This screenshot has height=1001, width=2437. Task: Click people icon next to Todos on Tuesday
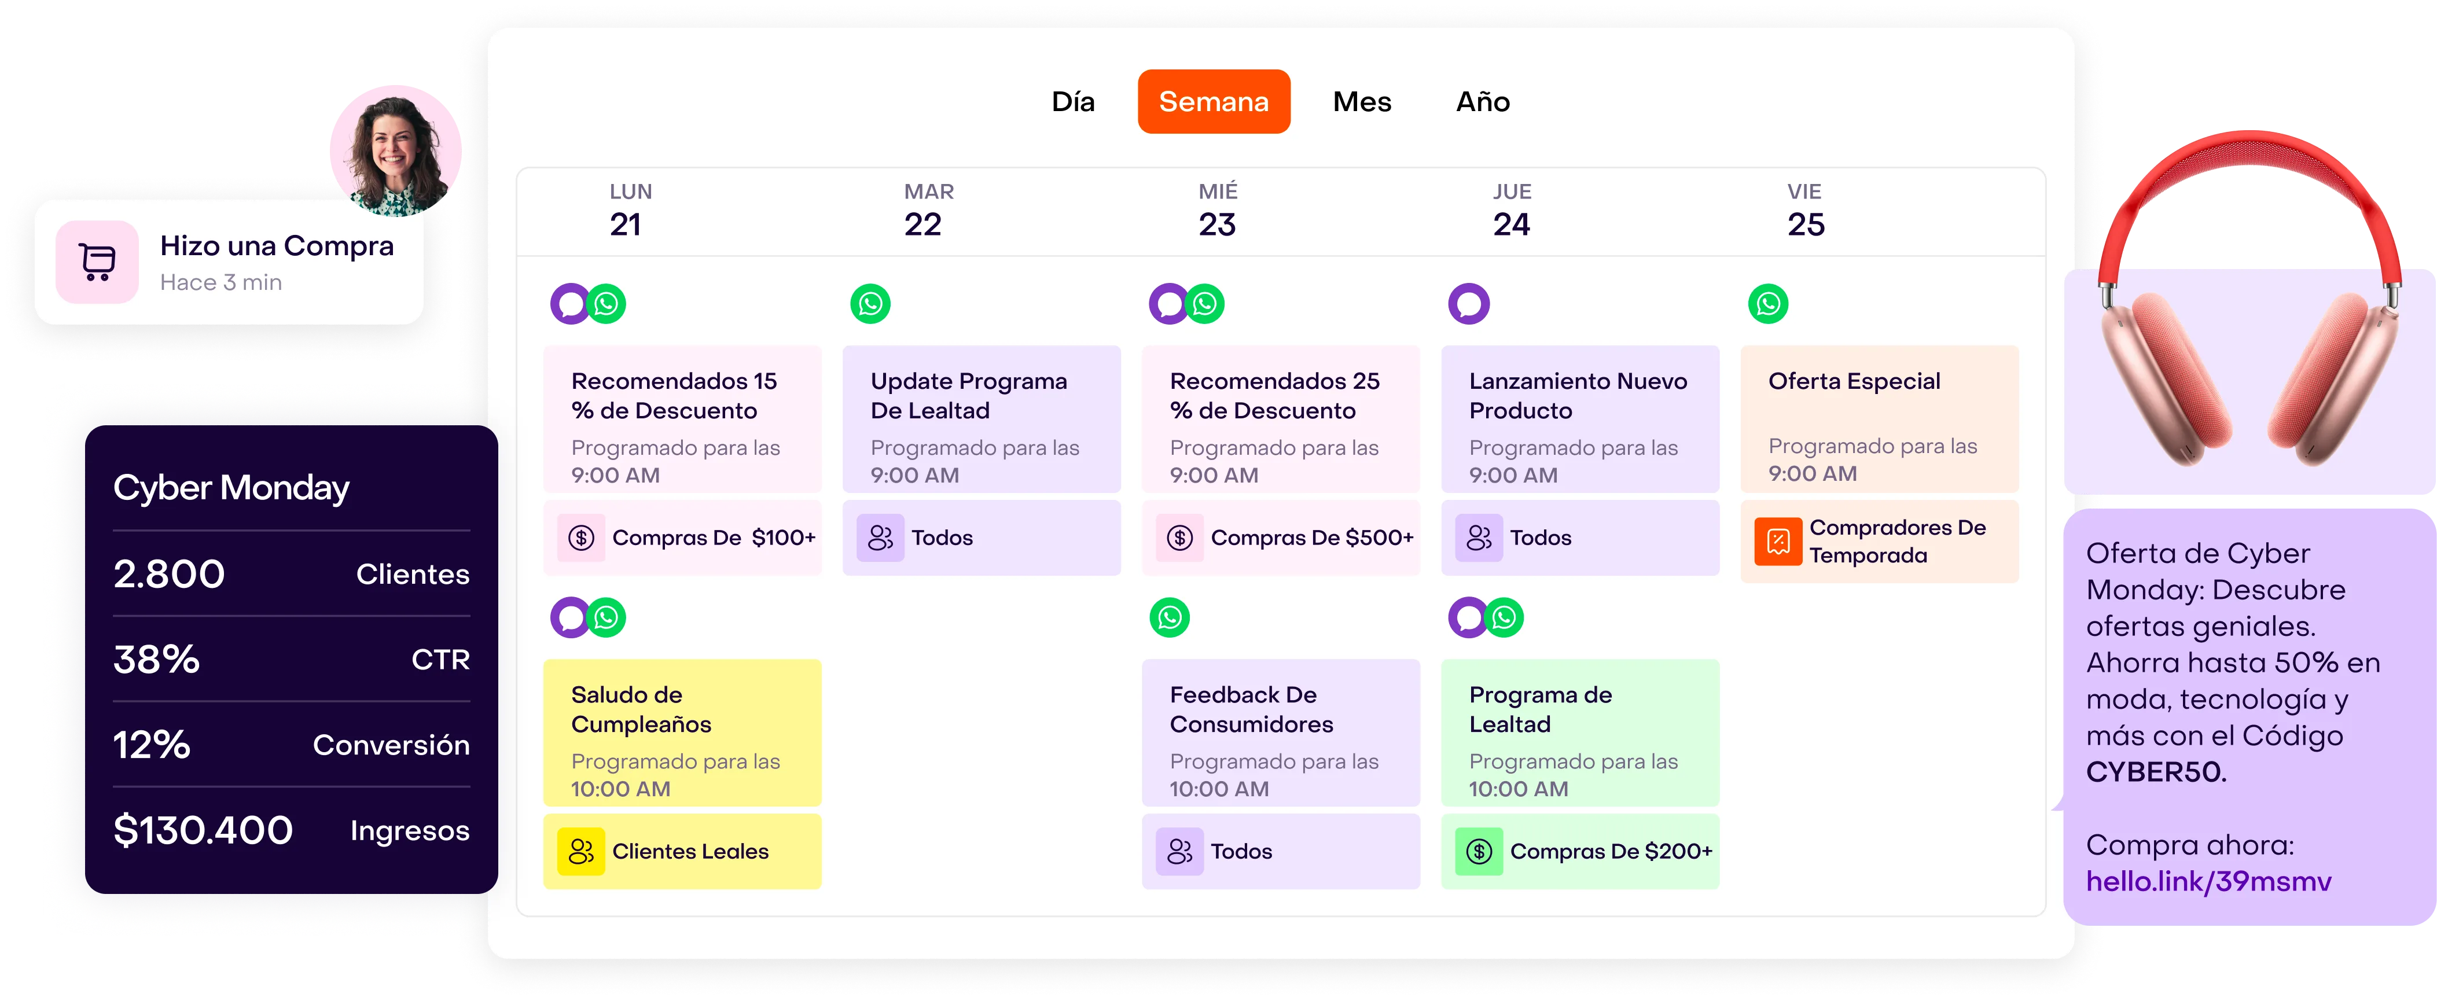point(880,538)
